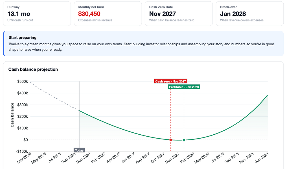Click the "$100k" y-axis label
The image size is (287, 169).
(23, 128)
